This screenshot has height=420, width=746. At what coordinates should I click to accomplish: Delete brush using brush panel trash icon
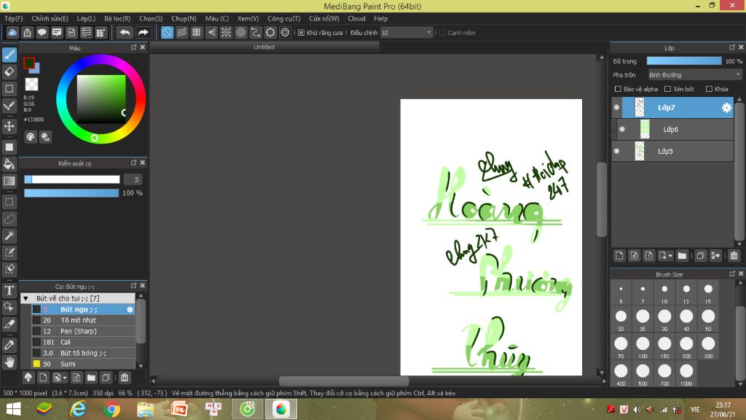point(124,378)
